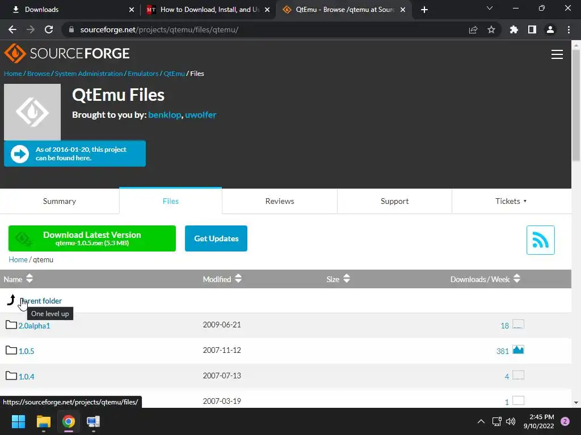This screenshot has width=581, height=435.
Task: Open the tab search chevron
Action: click(490, 8)
